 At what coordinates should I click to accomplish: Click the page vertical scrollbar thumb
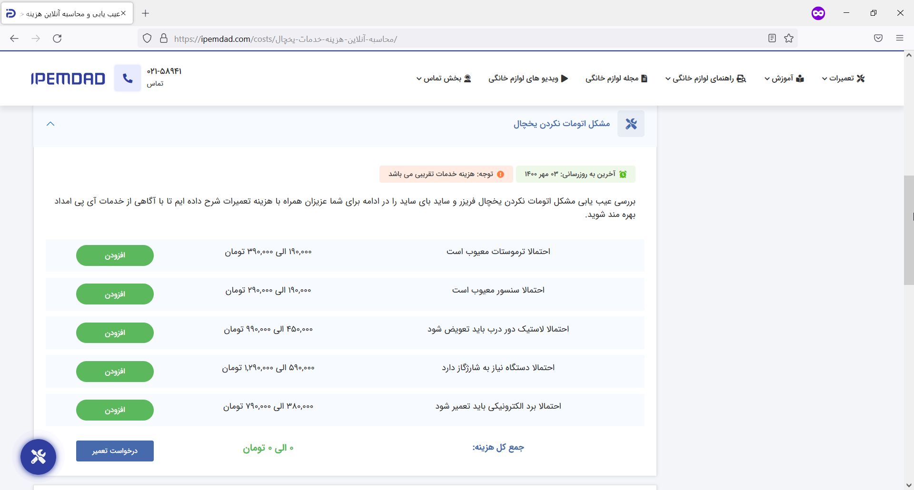coord(909,230)
